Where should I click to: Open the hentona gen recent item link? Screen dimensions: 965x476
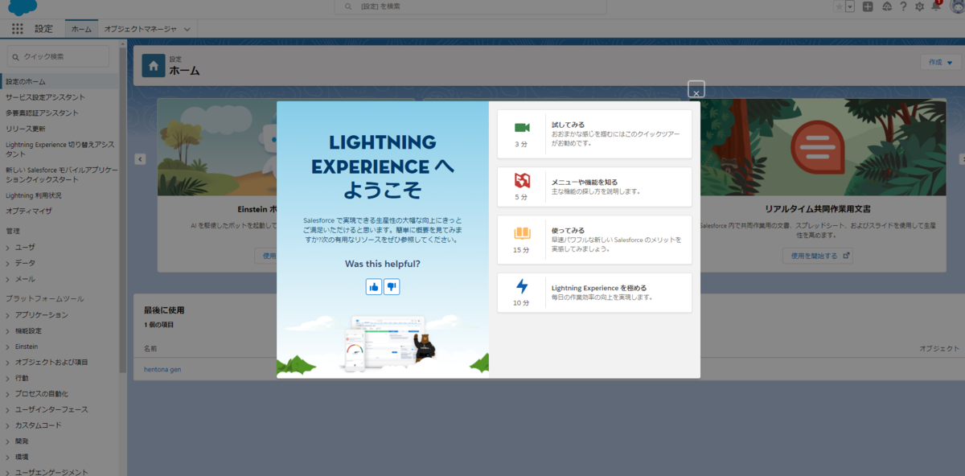point(162,369)
